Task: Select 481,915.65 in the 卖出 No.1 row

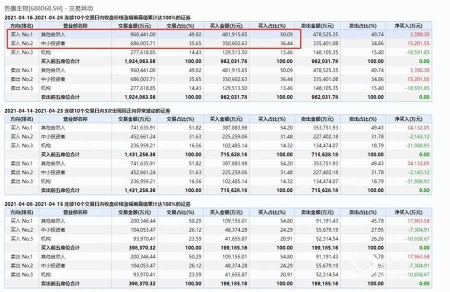Action: (234, 70)
